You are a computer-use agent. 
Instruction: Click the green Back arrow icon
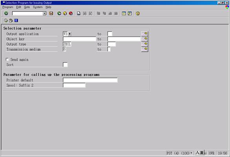(59, 13)
